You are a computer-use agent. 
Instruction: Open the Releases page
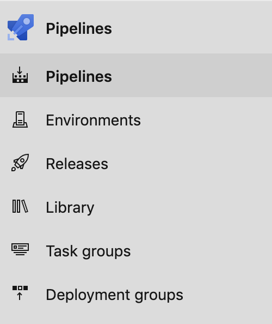tap(136, 164)
